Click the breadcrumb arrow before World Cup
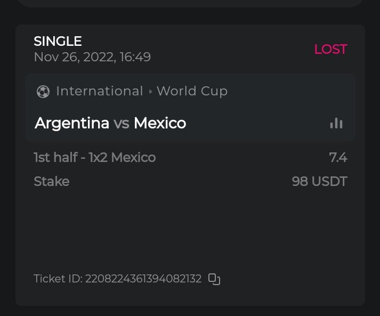This screenshot has height=316, width=380. tap(150, 92)
